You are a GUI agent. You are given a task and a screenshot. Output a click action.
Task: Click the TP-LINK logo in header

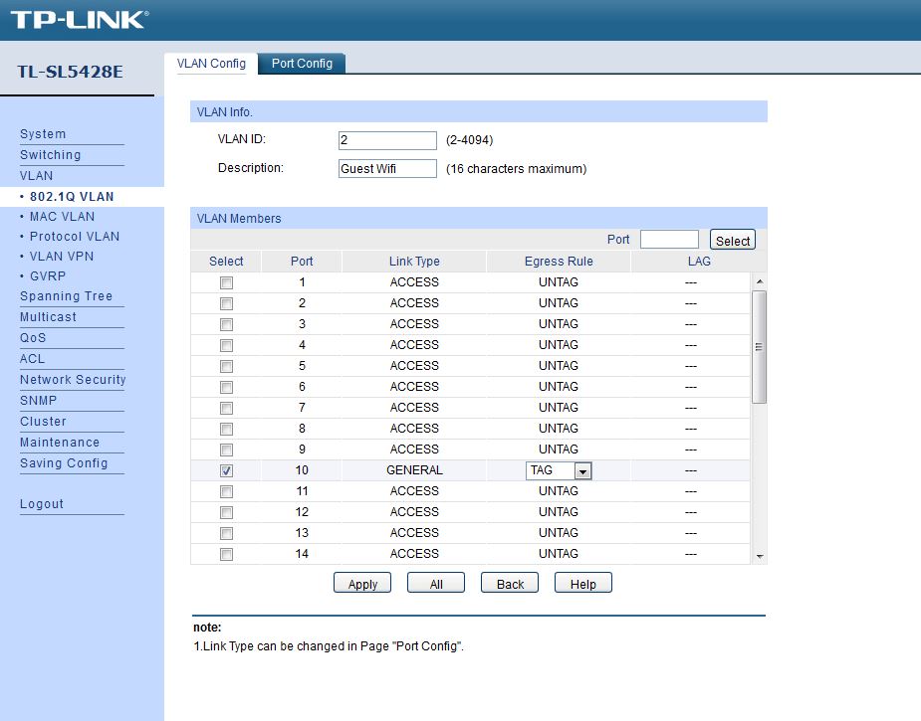pos(80,20)
